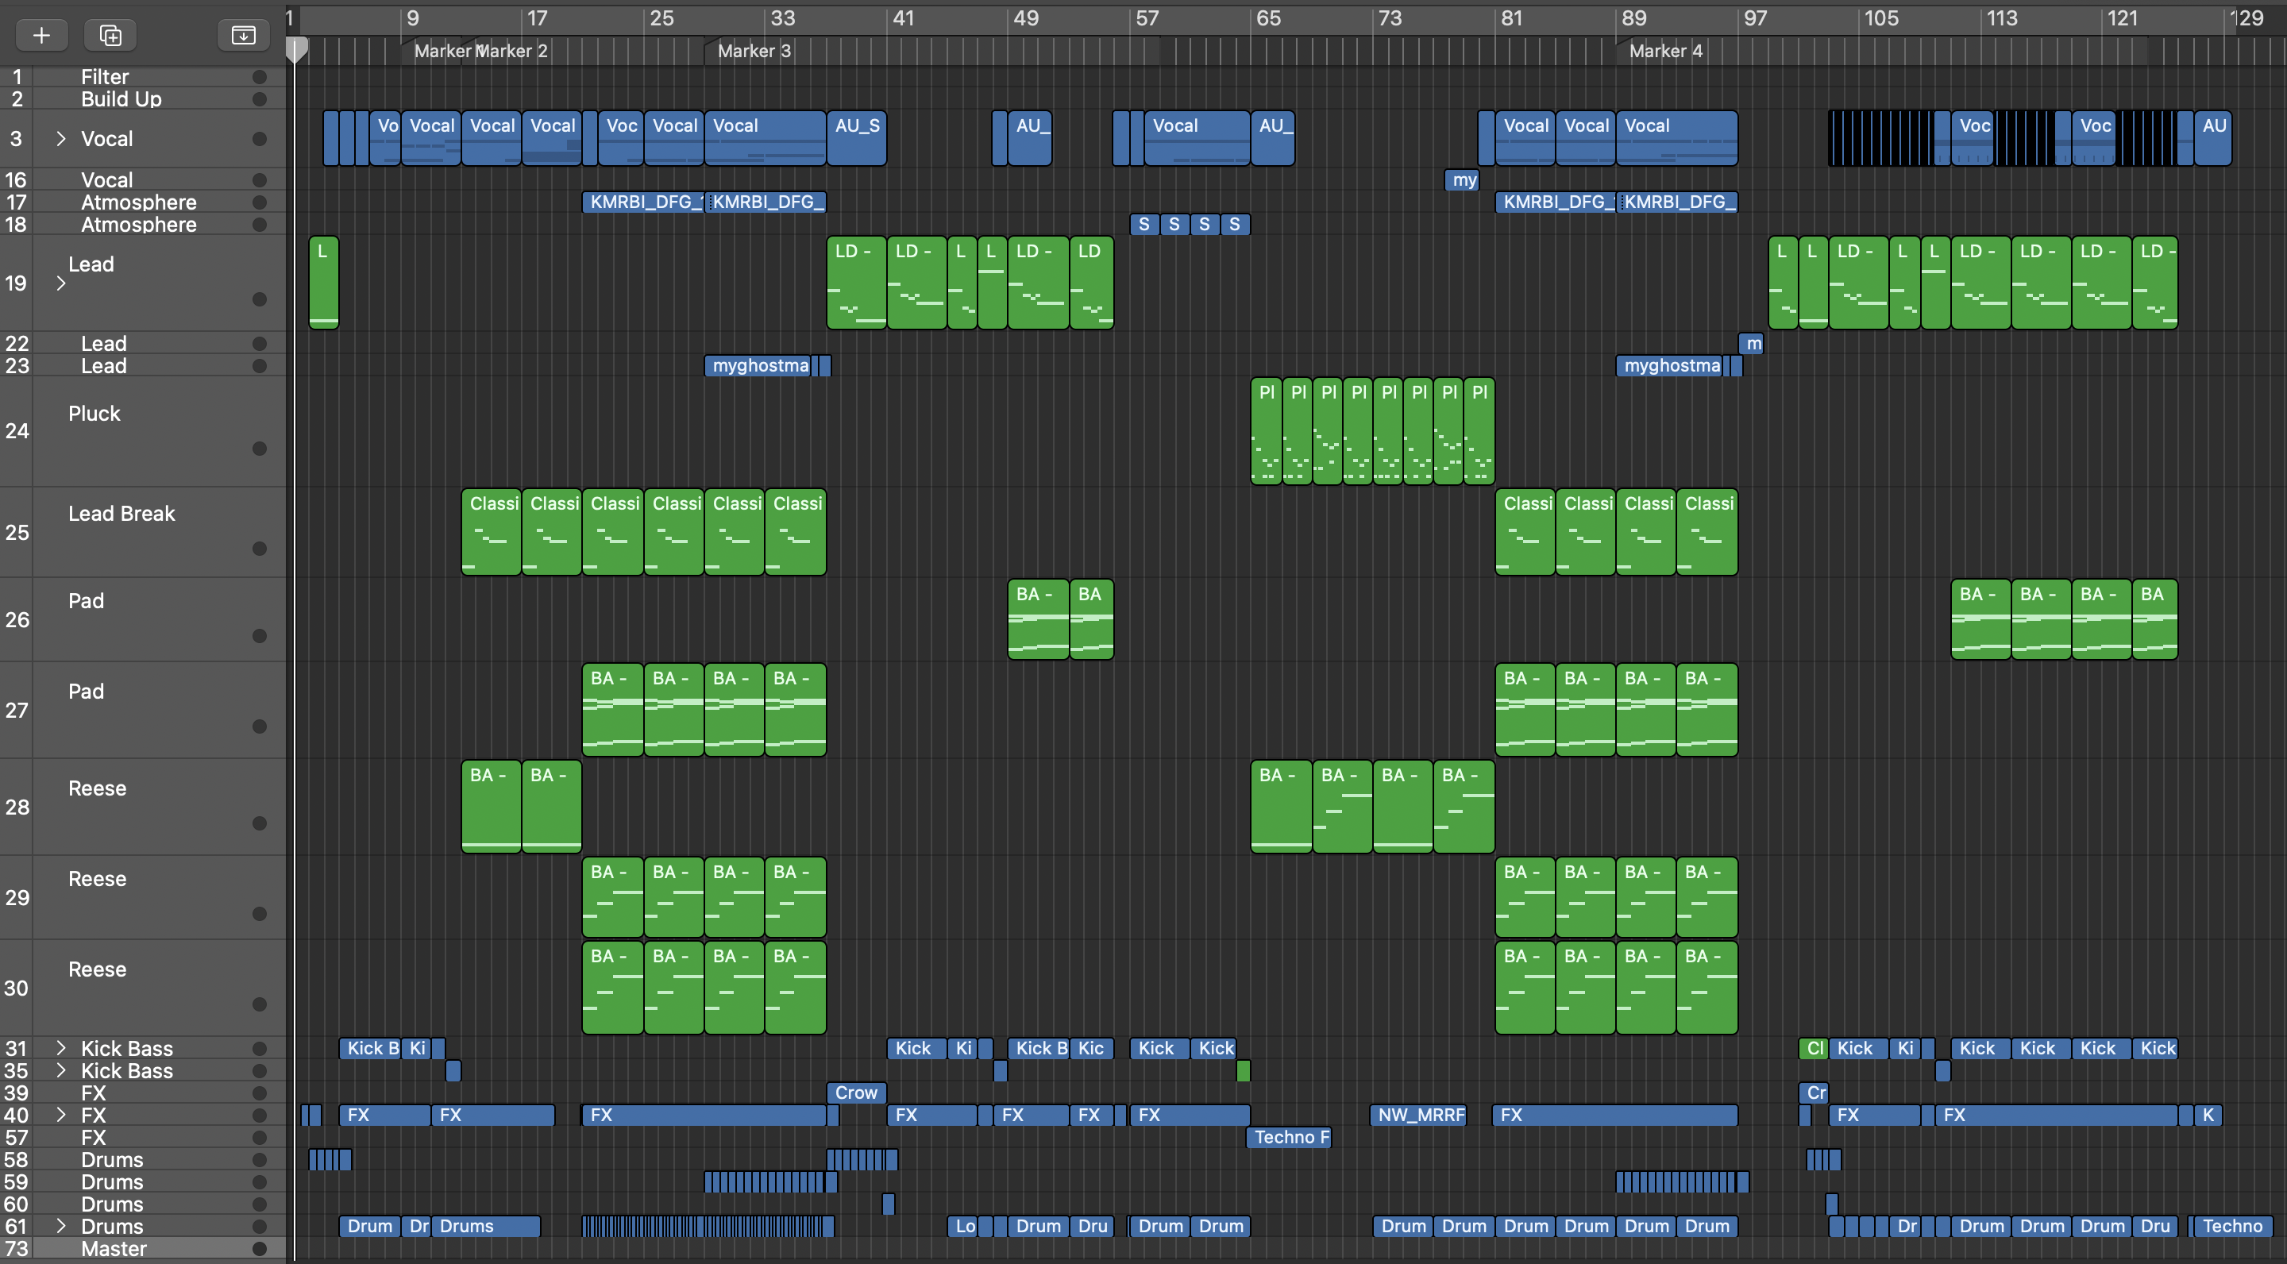Select the my region on Vocal track 16
Screen dimensions: 2287x1264
(x=1462, y=180)
